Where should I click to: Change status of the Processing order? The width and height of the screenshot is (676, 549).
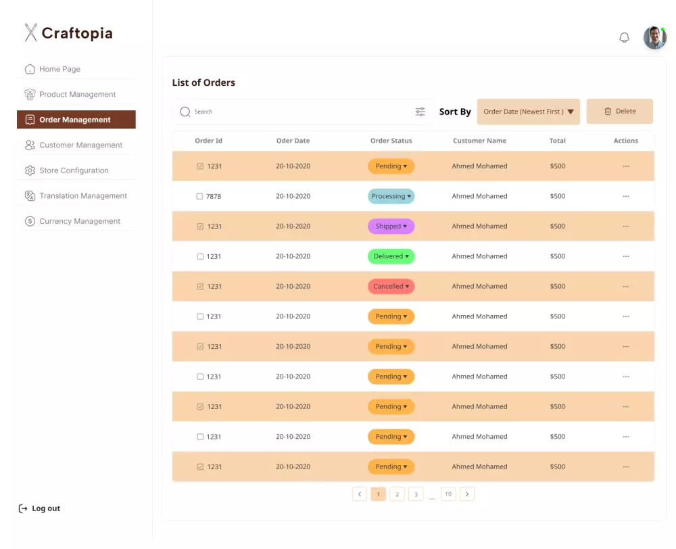[x=391, y=196]
